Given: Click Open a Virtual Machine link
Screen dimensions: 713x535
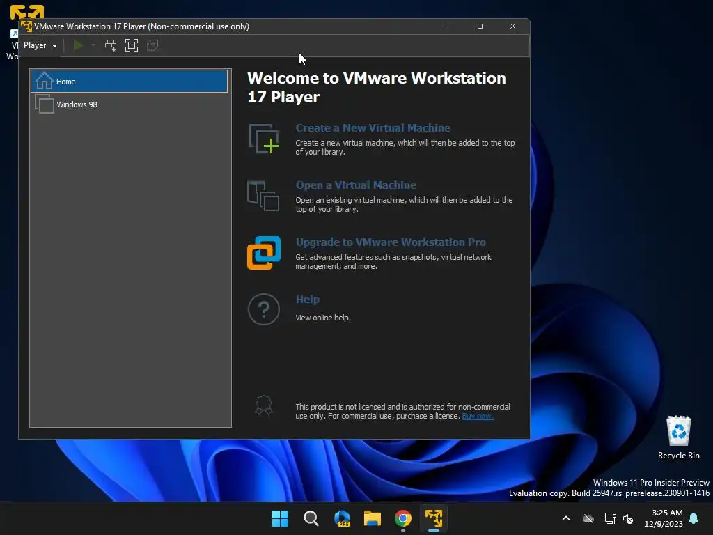Looking at the screenshot, I should tap(356, 185).
